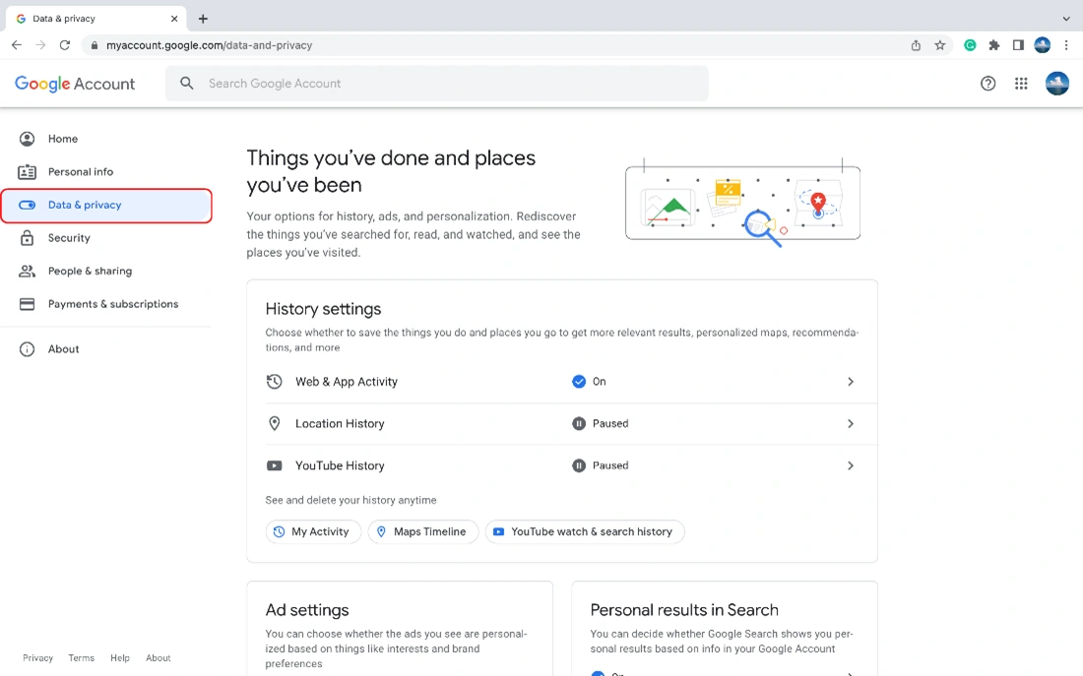Click the browser forward arrow
Viewport: 1083px width, 676px height.
click(40, 45)
